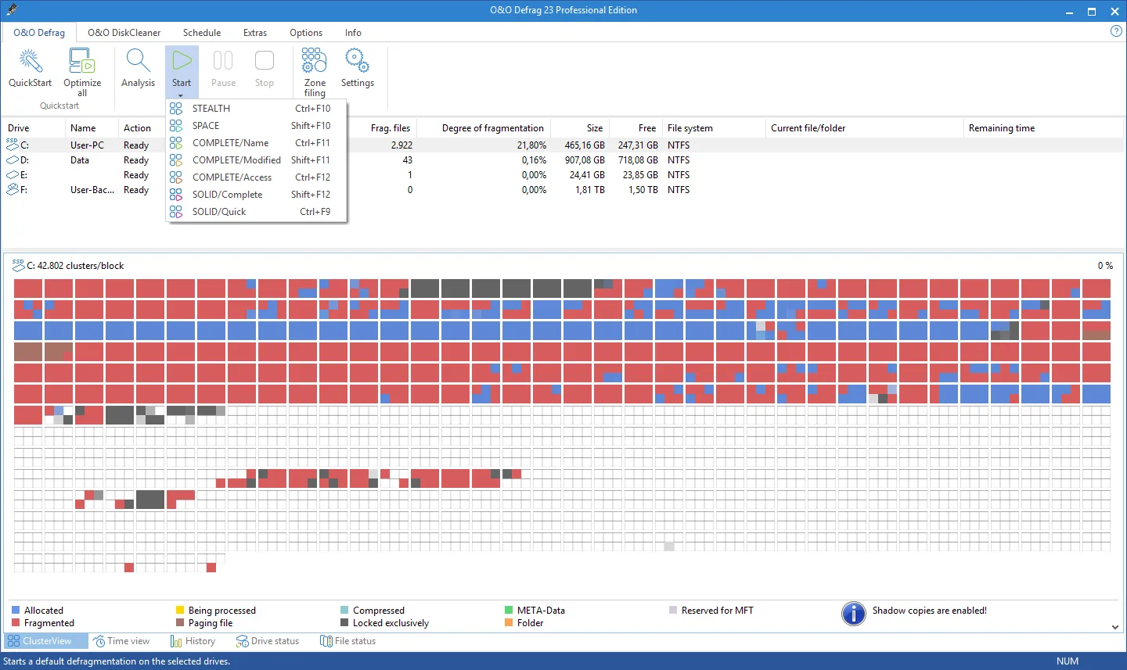Image resolution: width=1127 pixels, height=670 pixels.
Task: Expand the legend using the chevron
Action: [1116, 625]
